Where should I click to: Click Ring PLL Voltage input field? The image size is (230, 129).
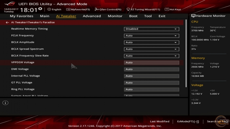(151, 89)
